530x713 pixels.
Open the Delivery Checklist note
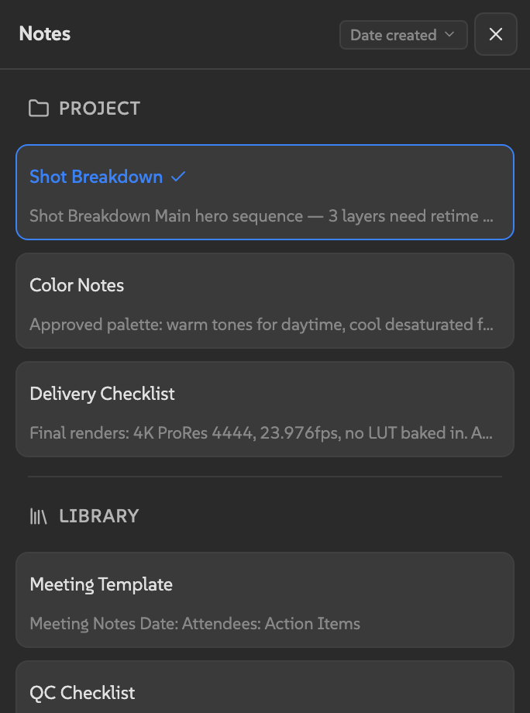[x=264, y=409]
